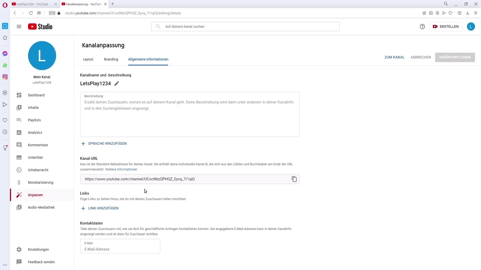The height and width of the screenshot is (270, 481).
Task: Open Analytics in sidebar
Action: coord(35,132)
